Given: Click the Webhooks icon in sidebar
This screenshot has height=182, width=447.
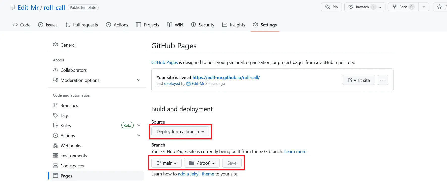Looking at the screenshot, I should [x=55, y=145].
